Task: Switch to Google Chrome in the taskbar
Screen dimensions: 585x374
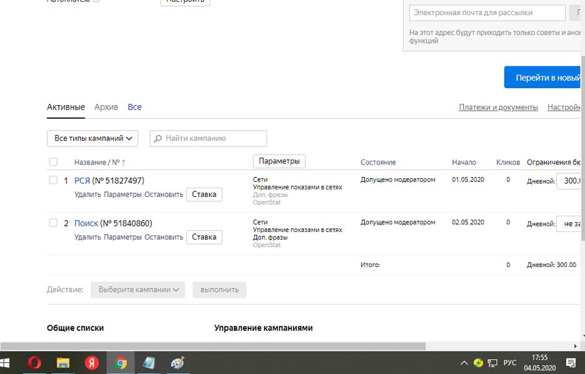Action: [x=121, y=363]
